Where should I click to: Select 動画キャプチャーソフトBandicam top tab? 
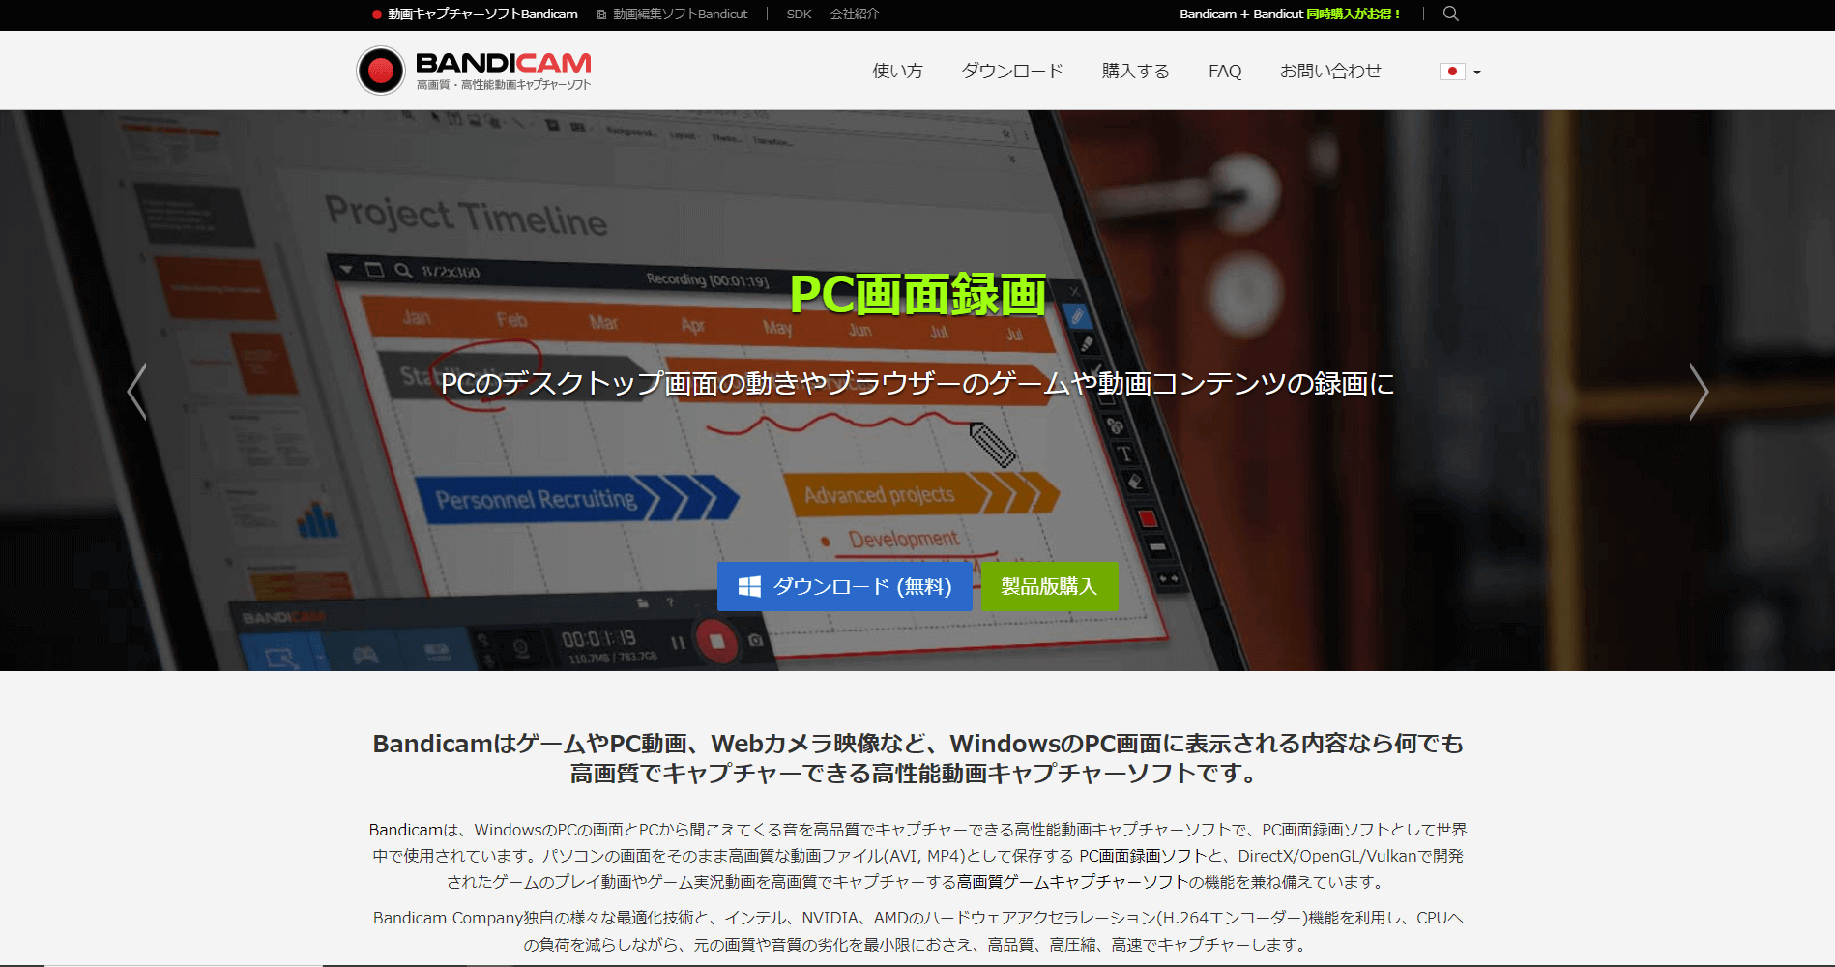click(475, 14)
